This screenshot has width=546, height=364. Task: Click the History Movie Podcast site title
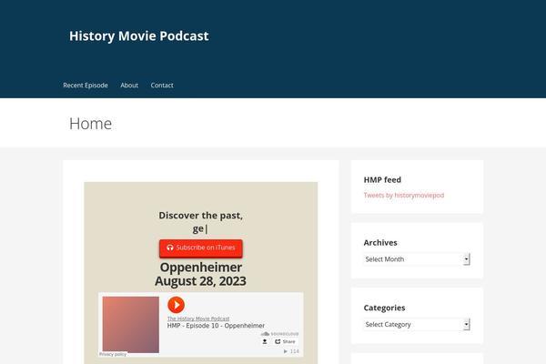pos(139,35)
